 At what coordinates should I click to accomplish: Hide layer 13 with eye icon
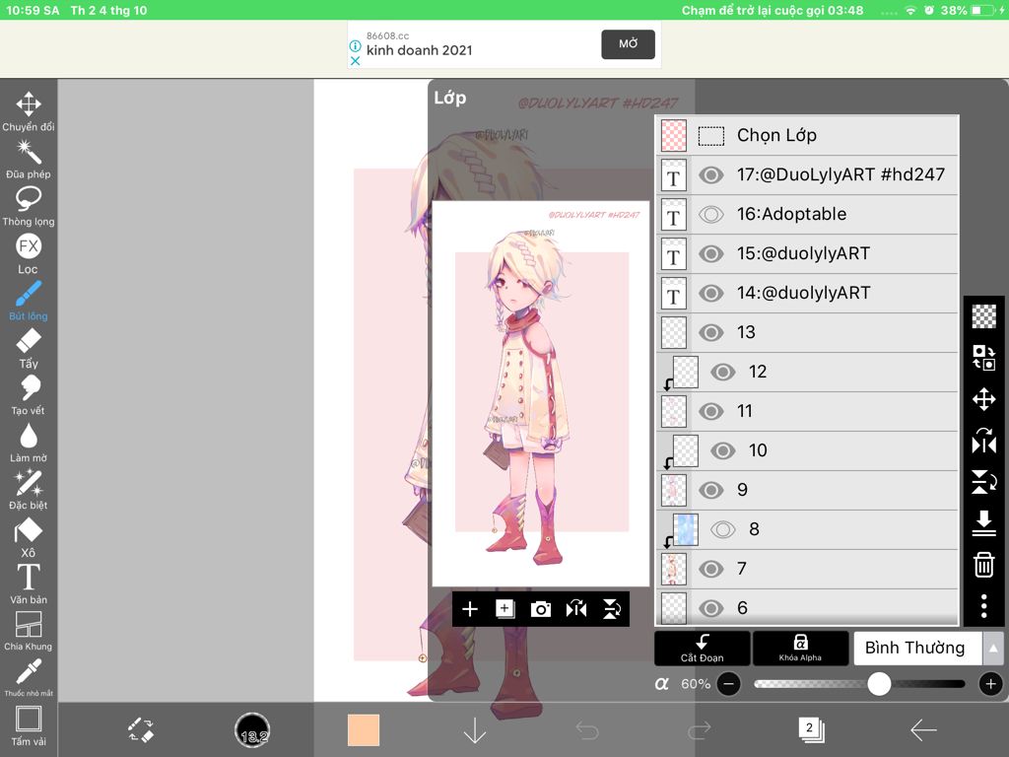tap(711, 333)
